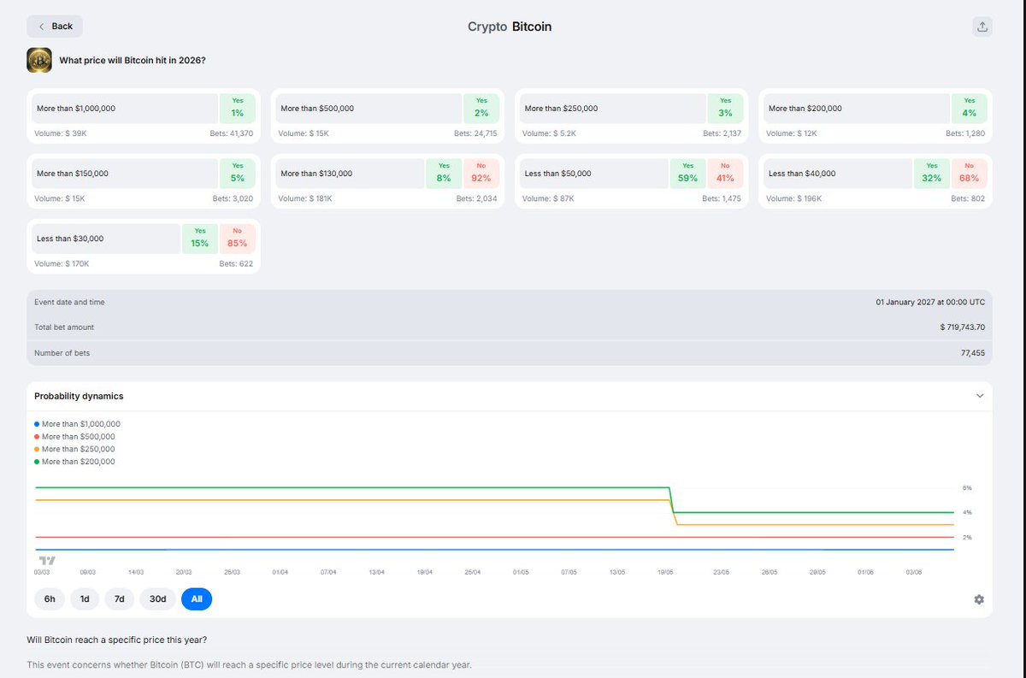Bet No 85% on Less than $30,000

[238, 239]
